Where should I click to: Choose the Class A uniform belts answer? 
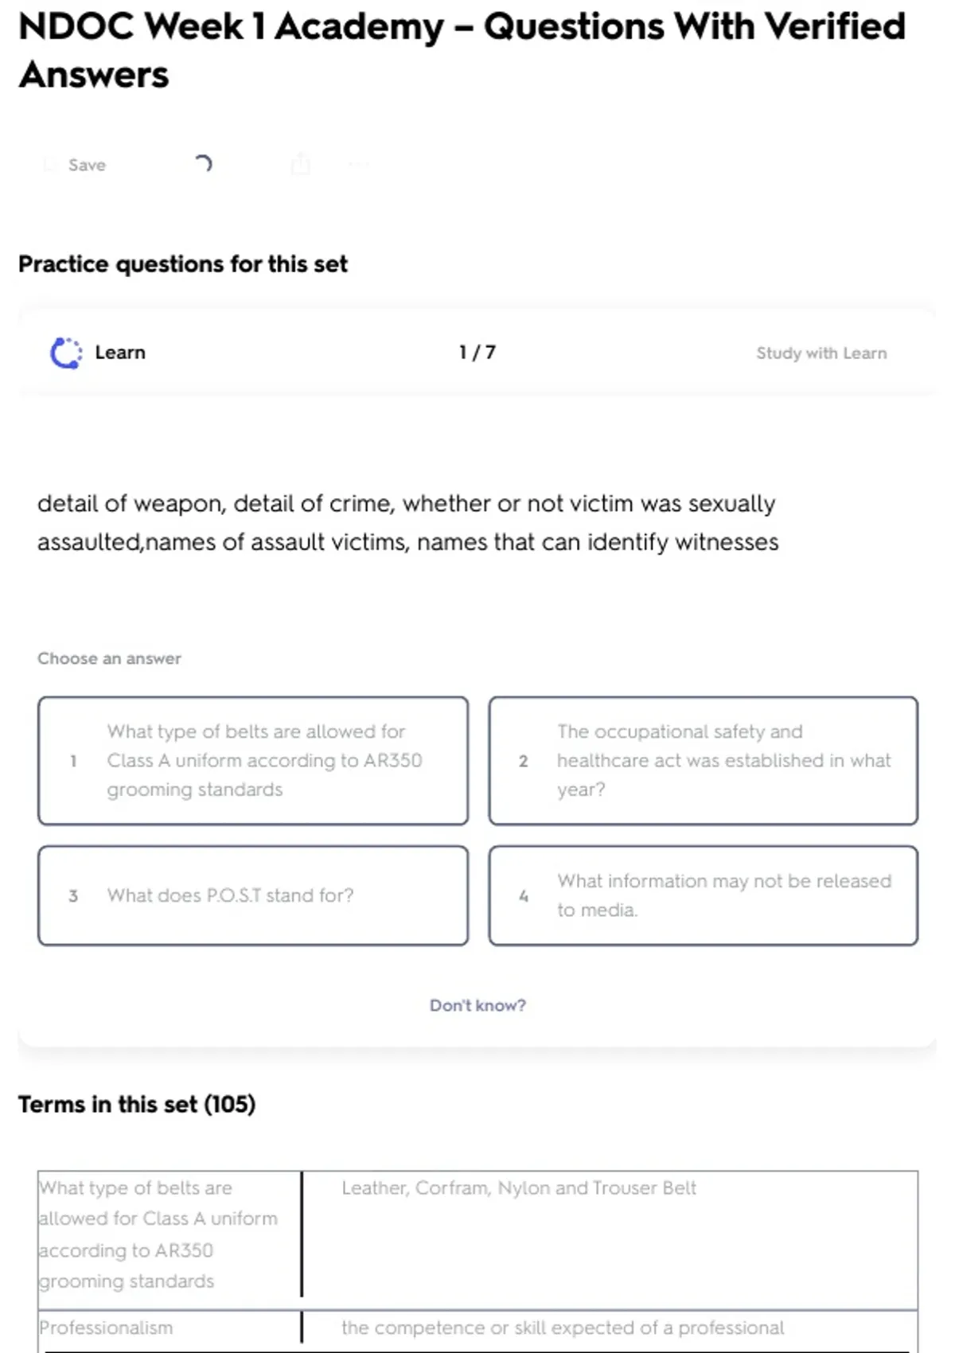[x=253, y=761]
